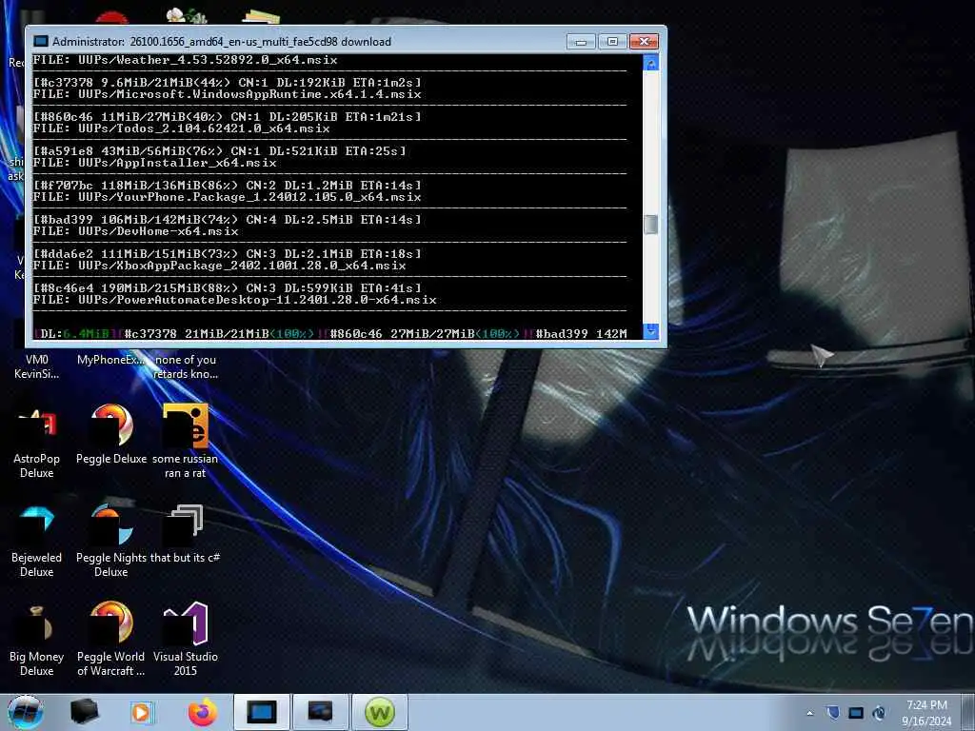This screenshot has width=975, height=731.
Task: Click the #c37378 9.6MiB/21MiB progress line
Action: point(227,83)
